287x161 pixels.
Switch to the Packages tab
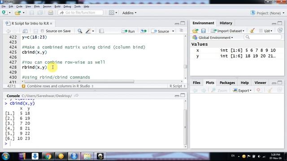tap(227, 83)
